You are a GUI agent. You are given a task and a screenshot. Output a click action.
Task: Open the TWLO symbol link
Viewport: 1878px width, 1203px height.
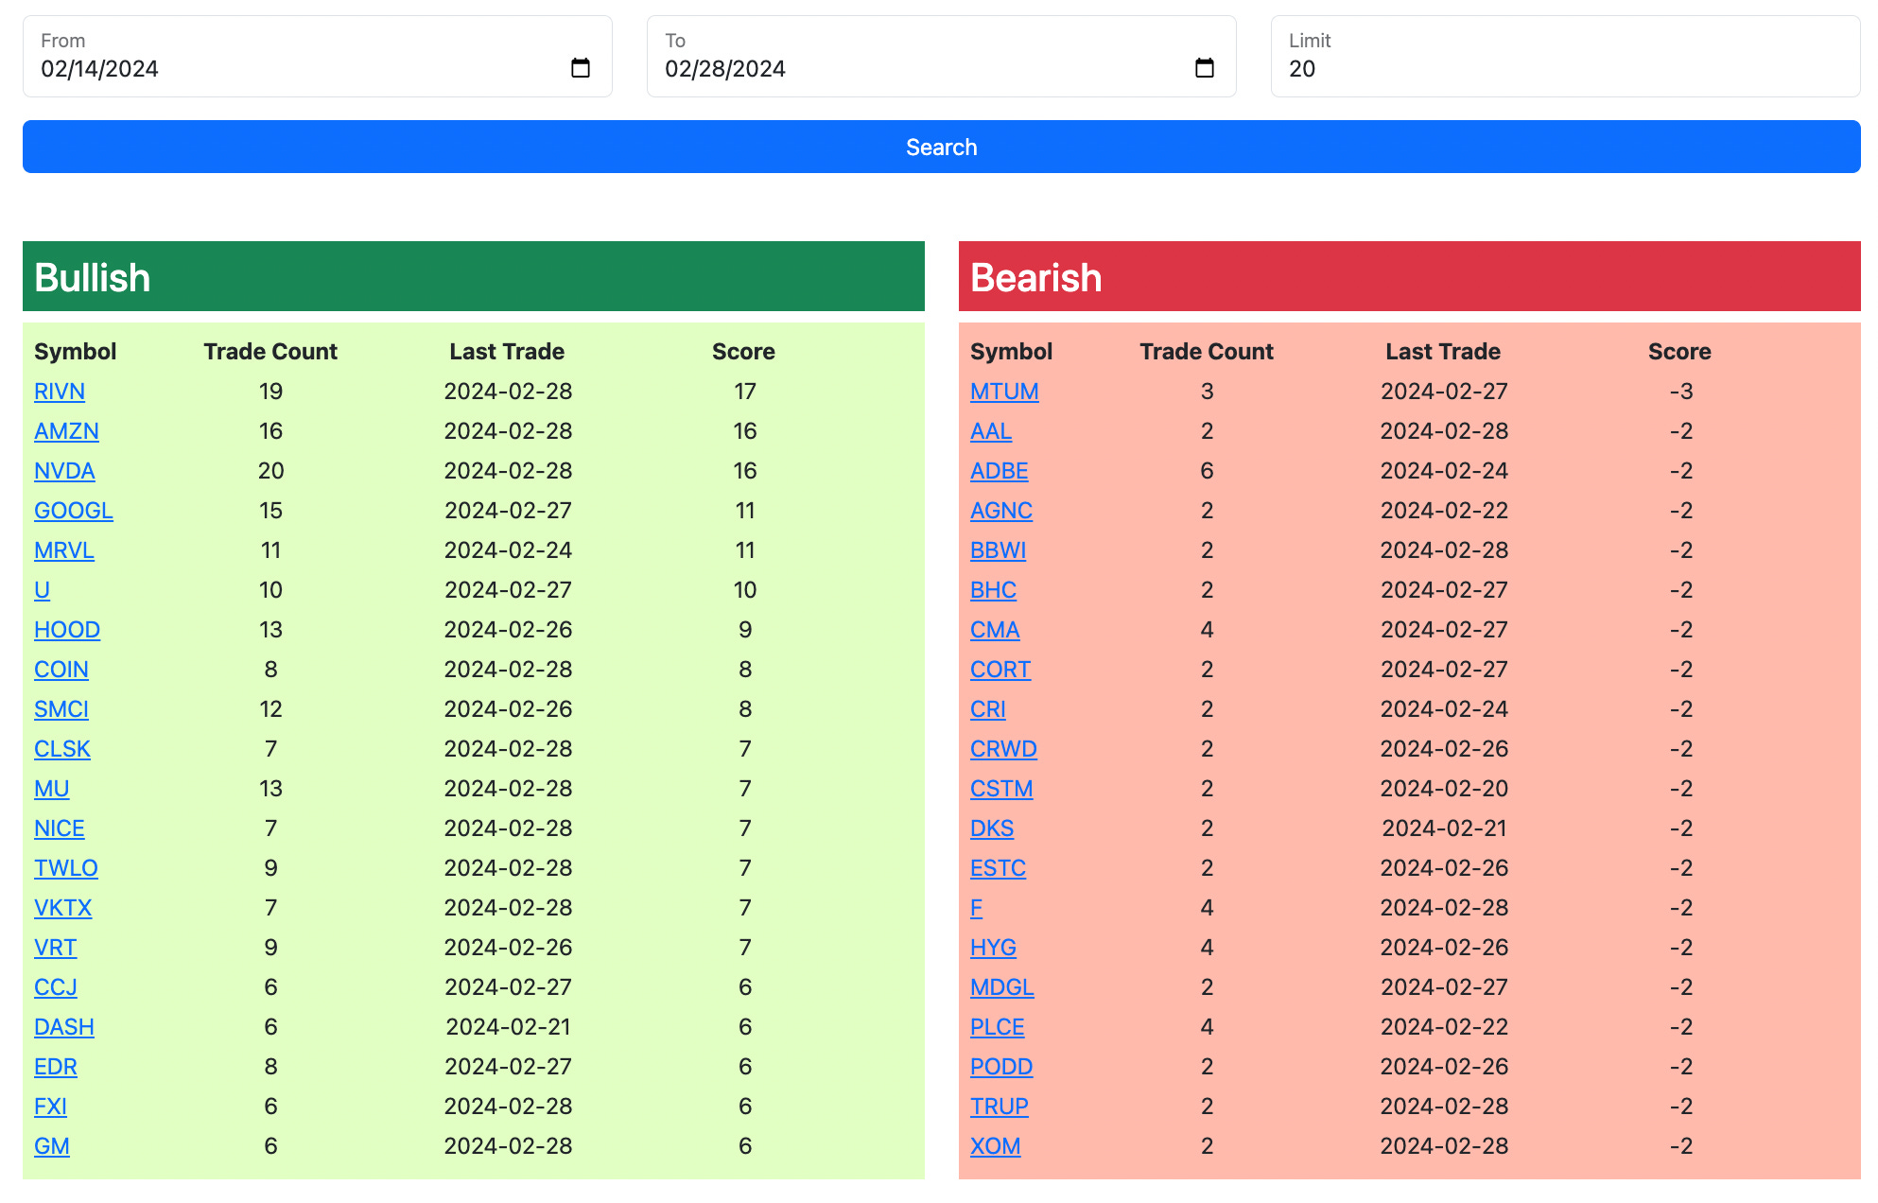66,868
